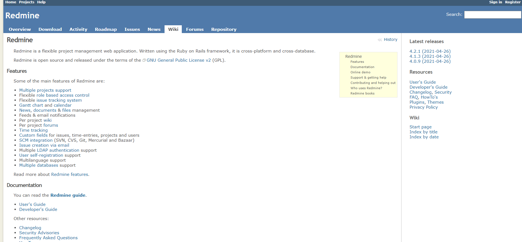
Task: Open the Index by title link
Action: tap(423, 132)
